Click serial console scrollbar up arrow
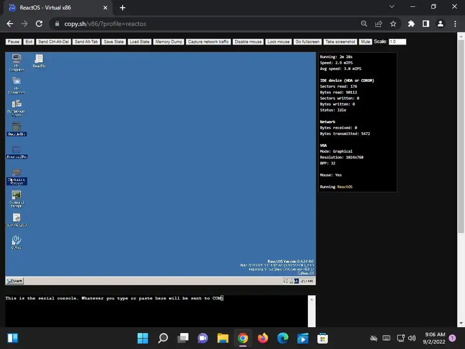465x349 pixels. click(x=312, y=299)
